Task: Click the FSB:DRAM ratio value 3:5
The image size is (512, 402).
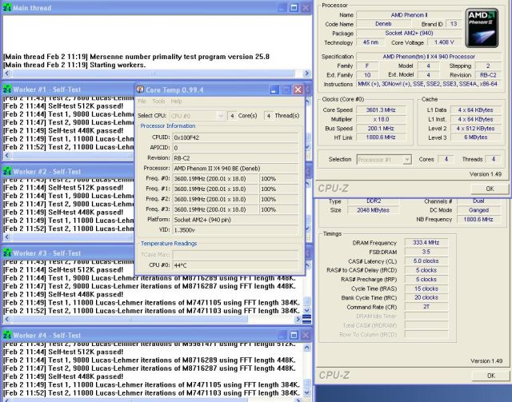Action: (426, 252)
